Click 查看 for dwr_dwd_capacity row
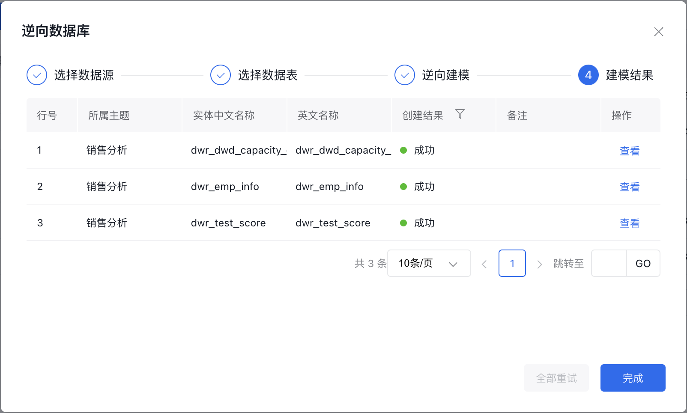687x413 pixels. click(x=629, y=151)
